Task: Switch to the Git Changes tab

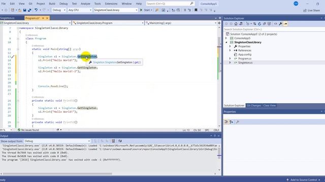Action: [253, 106]
